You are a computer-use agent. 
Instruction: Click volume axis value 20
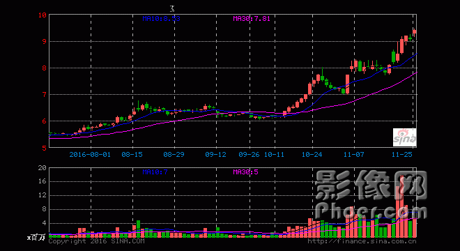(x=43, y=167)
